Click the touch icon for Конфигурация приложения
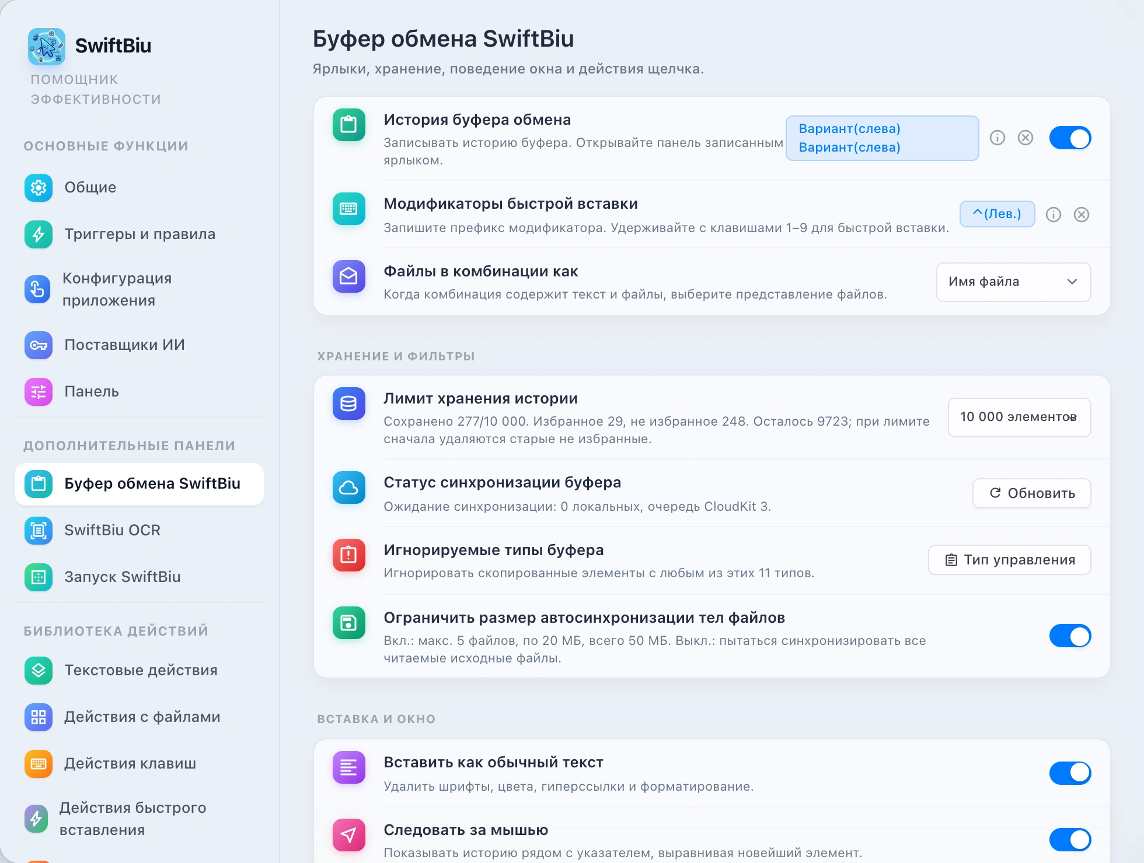 (x=37, y=289)
